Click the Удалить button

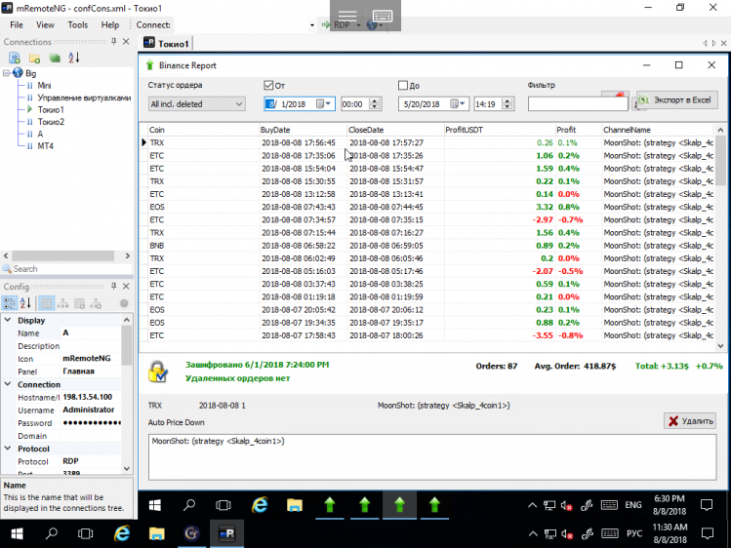pos(690,421)
